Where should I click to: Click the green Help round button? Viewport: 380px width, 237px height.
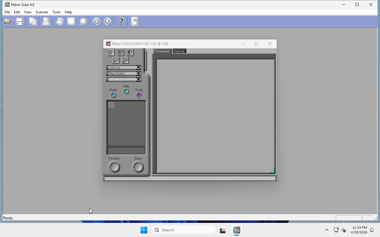pyautogui.click(x=126, y=91)
